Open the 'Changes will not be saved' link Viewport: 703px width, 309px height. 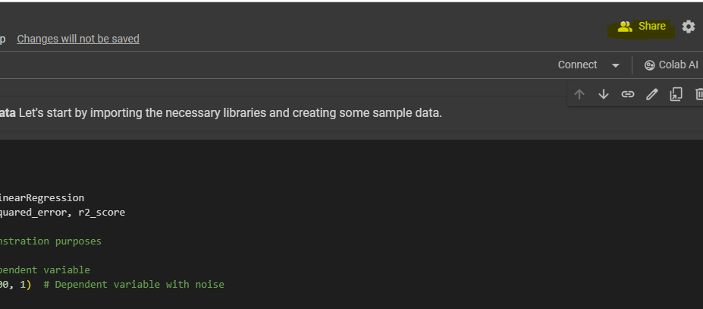pyautogui.click(x=78, y=39)
